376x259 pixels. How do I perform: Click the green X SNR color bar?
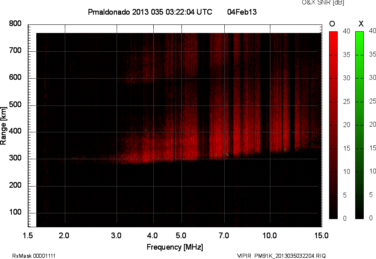(x=359, y=125)
